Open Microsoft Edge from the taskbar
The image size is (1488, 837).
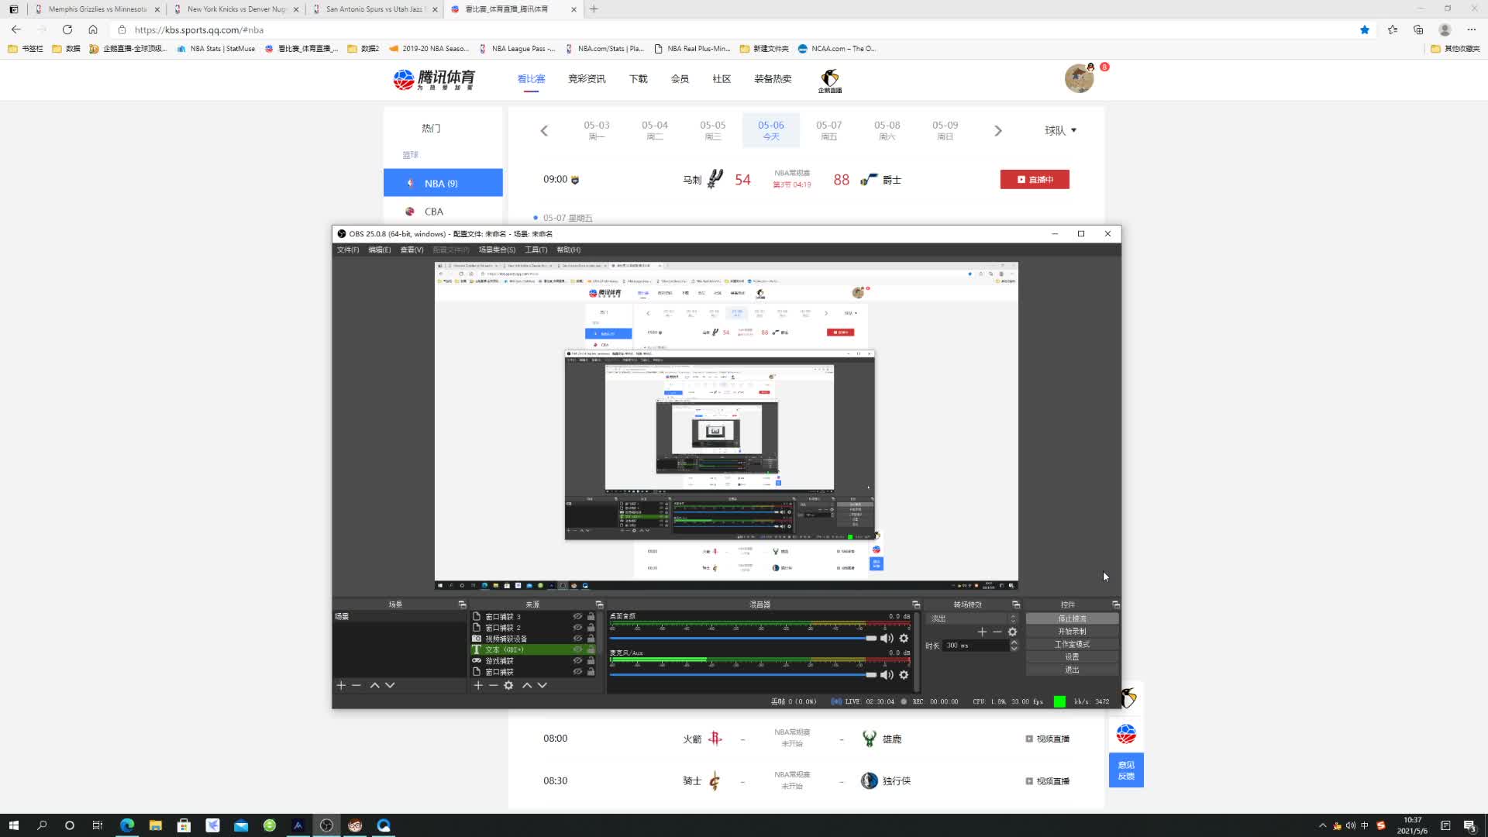tap(127, 825)
